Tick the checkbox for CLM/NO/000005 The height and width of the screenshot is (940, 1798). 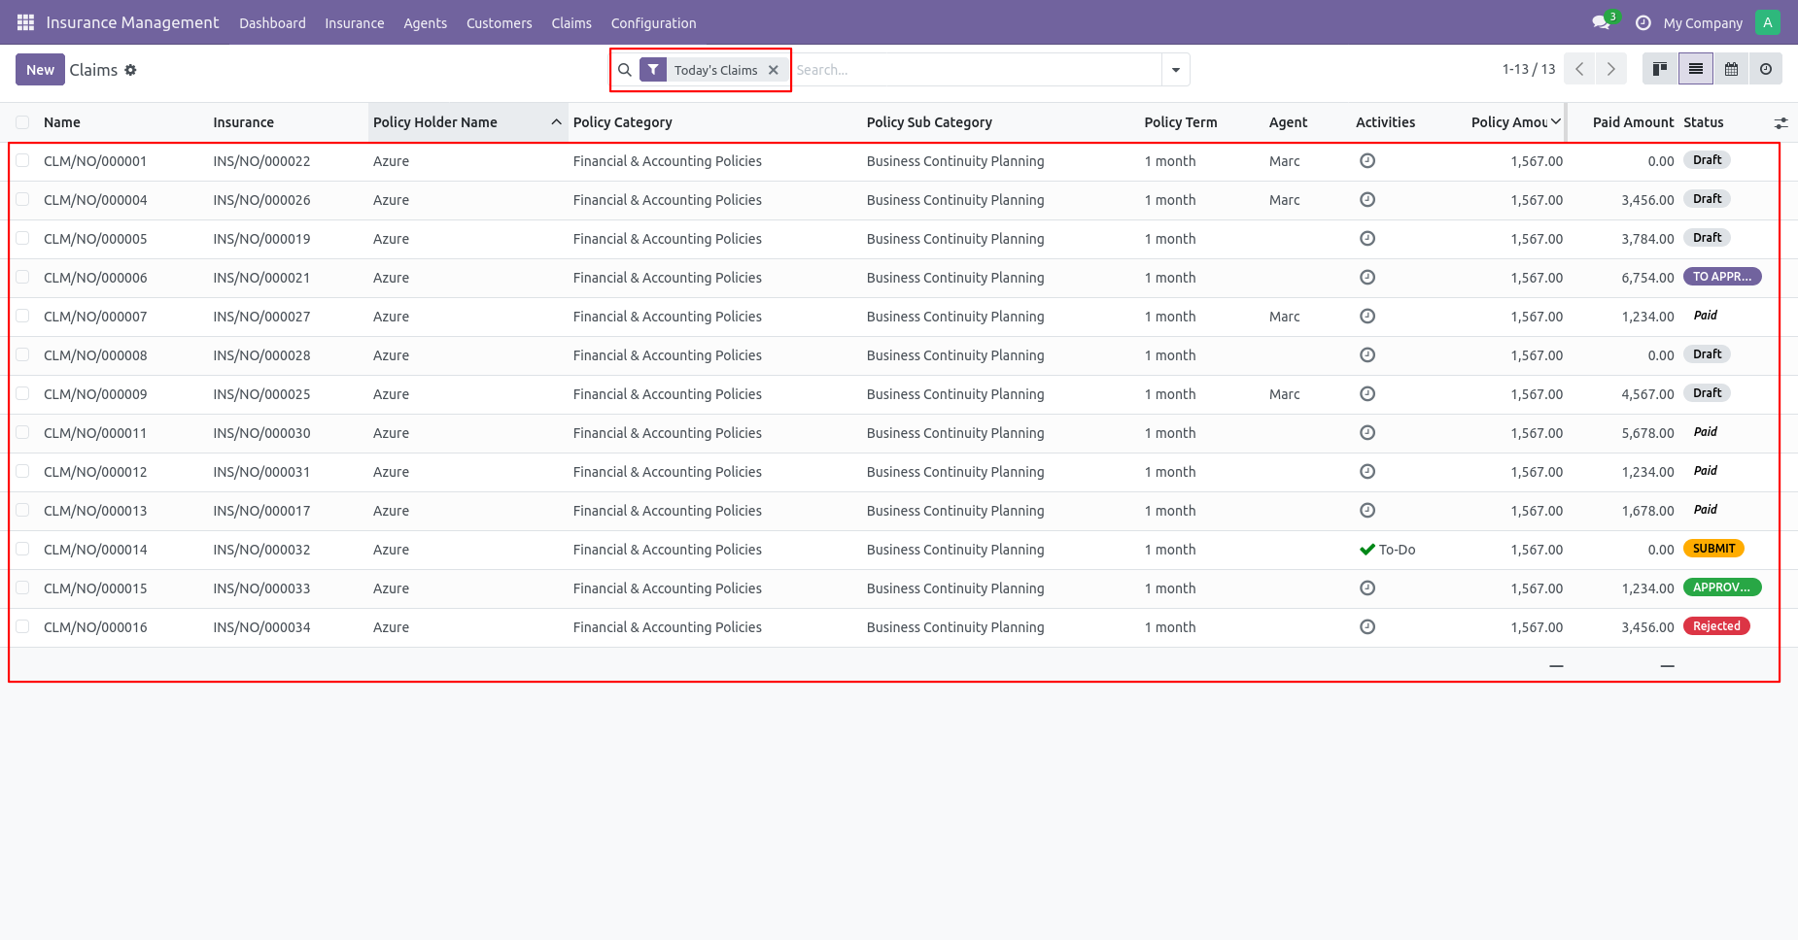pos(22,239)
